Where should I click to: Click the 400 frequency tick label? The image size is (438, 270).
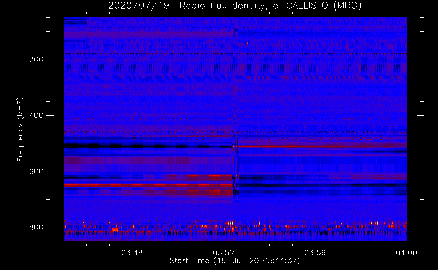(x=36, y=116)
